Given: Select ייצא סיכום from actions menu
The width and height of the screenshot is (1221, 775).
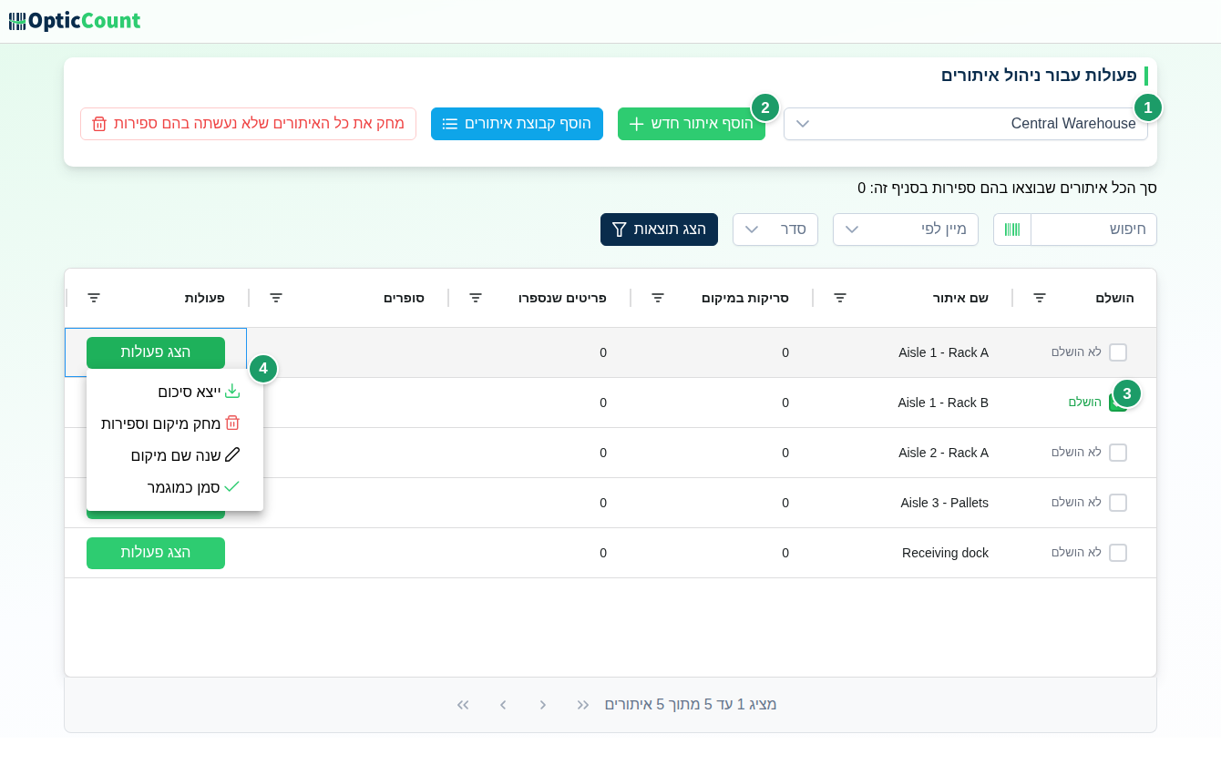Looking at the screenshot, I should (x=175, y=392).
